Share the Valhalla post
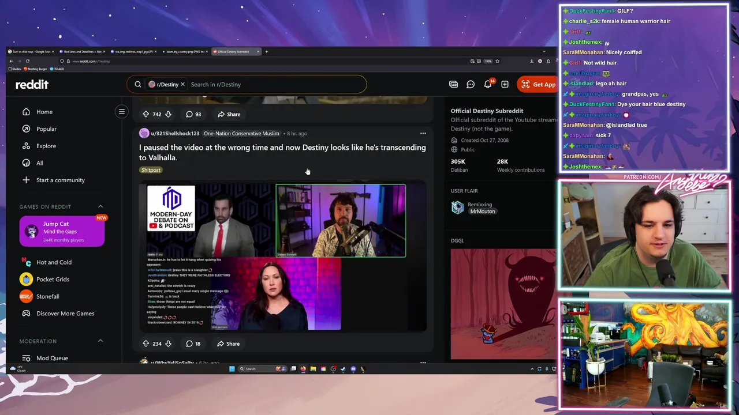 [x=228, y=344]
